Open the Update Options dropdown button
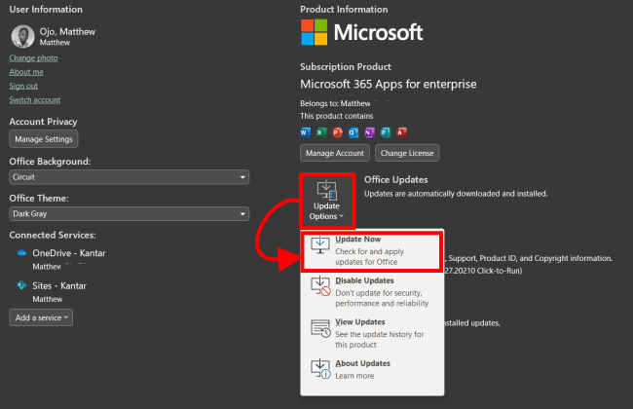 (x=326, y=201)
